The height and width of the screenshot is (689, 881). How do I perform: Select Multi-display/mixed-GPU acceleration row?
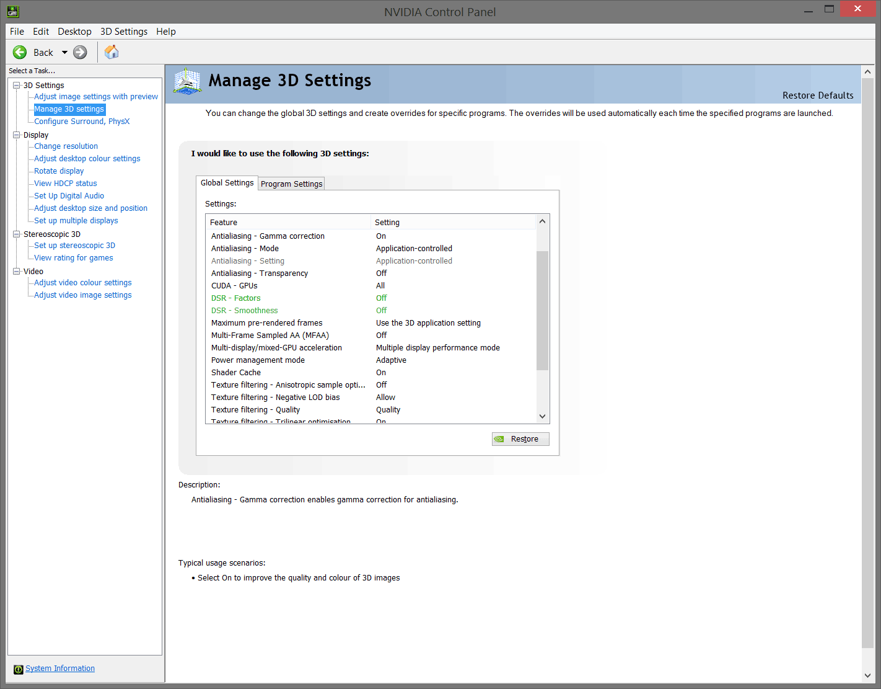coord(370,348)
